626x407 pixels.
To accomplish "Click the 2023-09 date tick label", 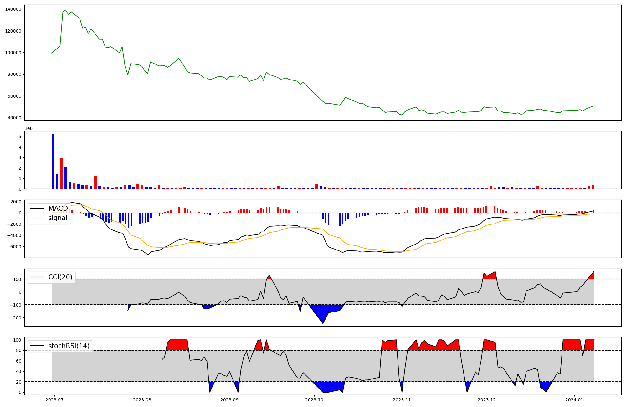I will pos(230,400).
